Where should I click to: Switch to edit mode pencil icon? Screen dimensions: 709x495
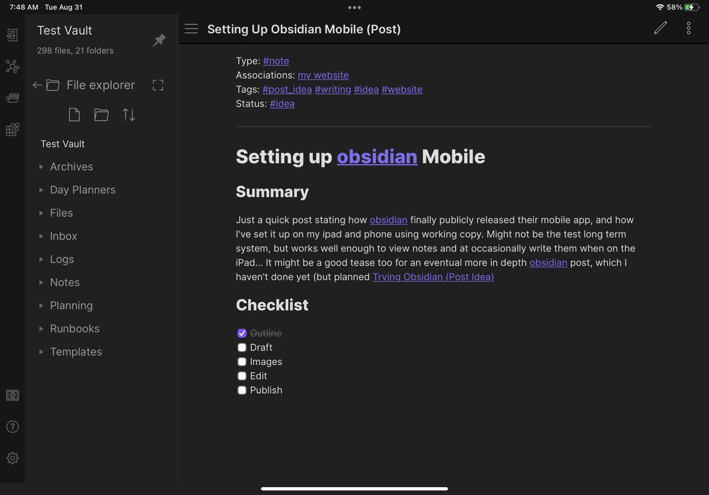(660, 28)
